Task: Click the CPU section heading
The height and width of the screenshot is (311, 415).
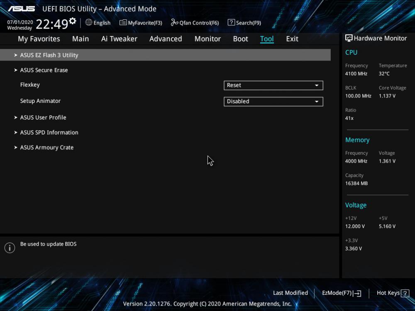Action: click(x=351, y=52)
